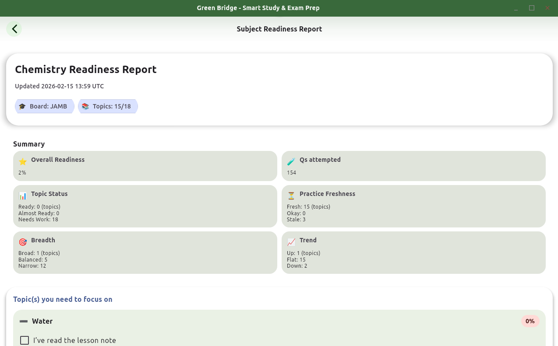Open the Topics: 15/18 badge
The width and height of the screenshot is (558, 346).
coord(108,106)
